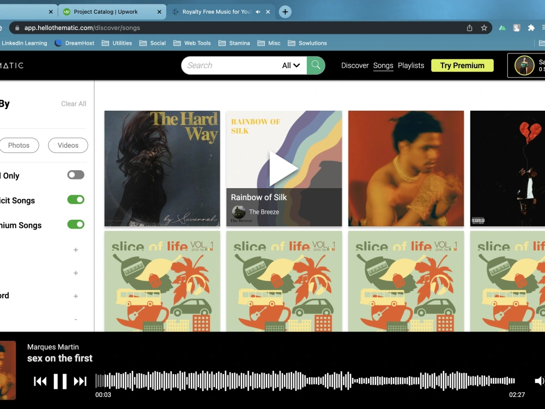Click the site lock icon in the address bar
Screen dimensions: 545x409
point(17,28)
